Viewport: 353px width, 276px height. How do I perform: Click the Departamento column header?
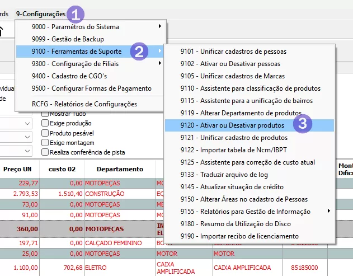(119, 169)
